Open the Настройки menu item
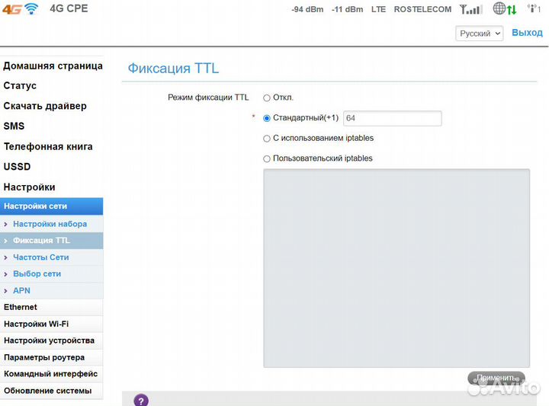 (30, 187)
